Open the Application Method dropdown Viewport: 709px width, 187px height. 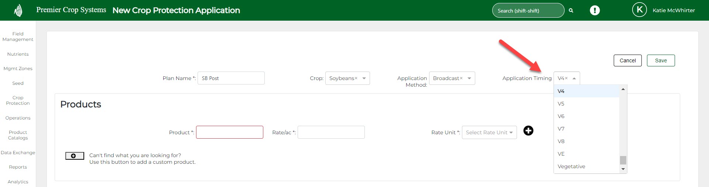(x=469, y=79)
